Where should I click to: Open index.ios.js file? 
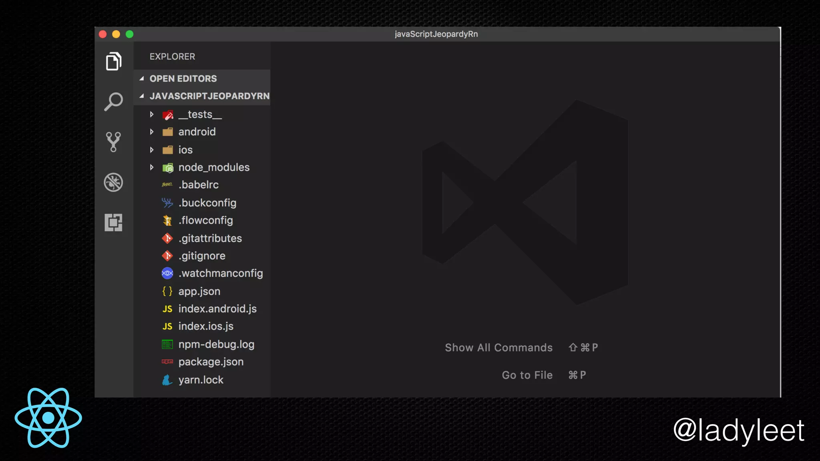coord(206,327)
